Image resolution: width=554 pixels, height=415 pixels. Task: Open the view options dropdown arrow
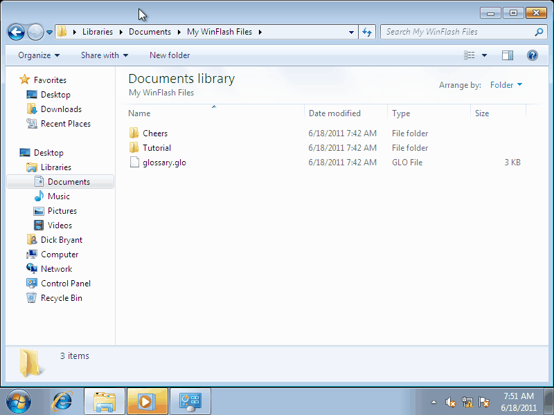[x=484, y=55]
